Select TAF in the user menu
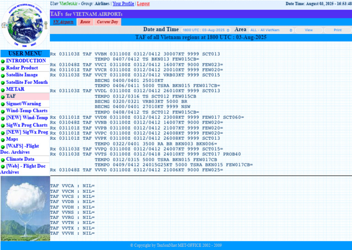This screenshot has height=250, width=352. 11,96
